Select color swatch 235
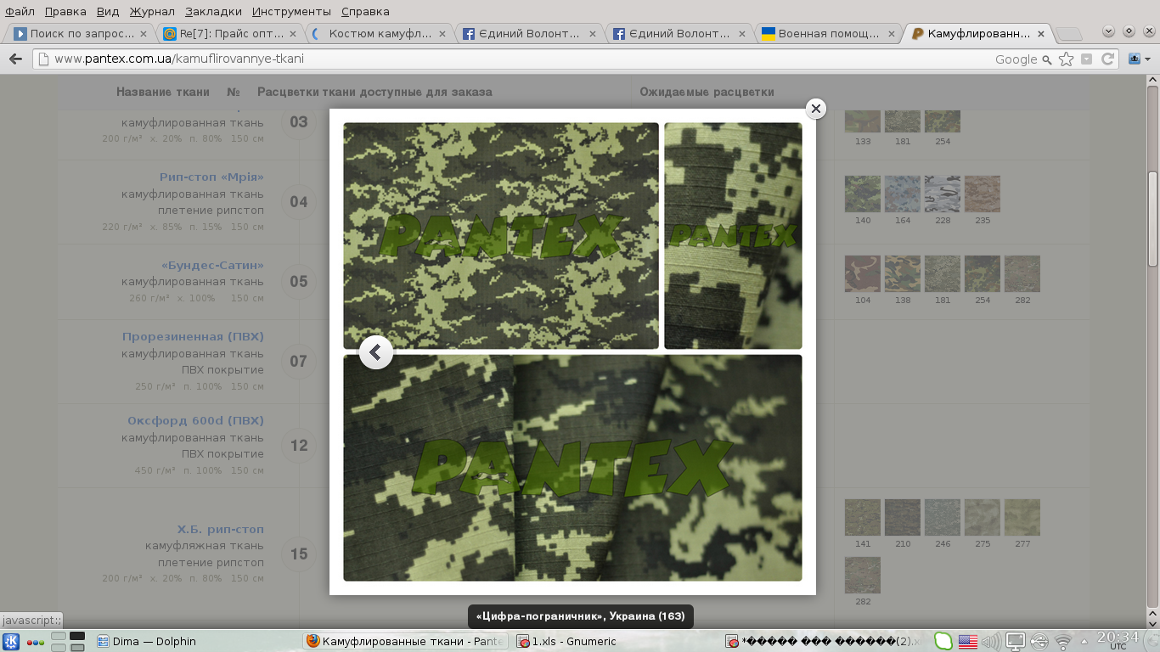 (x=983, y=194)
